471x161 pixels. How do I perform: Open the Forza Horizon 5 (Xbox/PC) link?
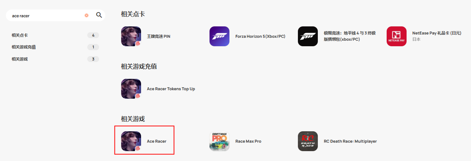(260, 36)
